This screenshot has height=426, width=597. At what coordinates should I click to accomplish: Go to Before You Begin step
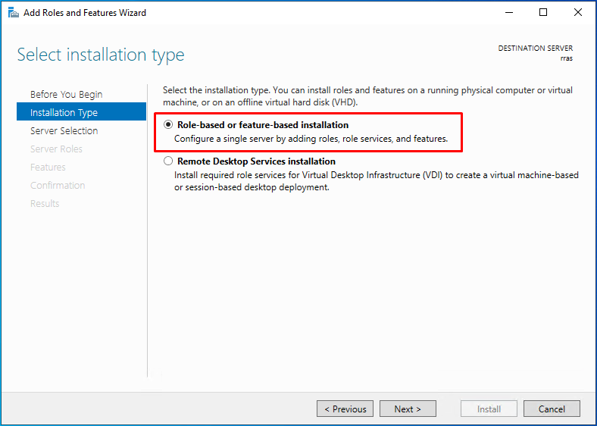click(66, 94)
